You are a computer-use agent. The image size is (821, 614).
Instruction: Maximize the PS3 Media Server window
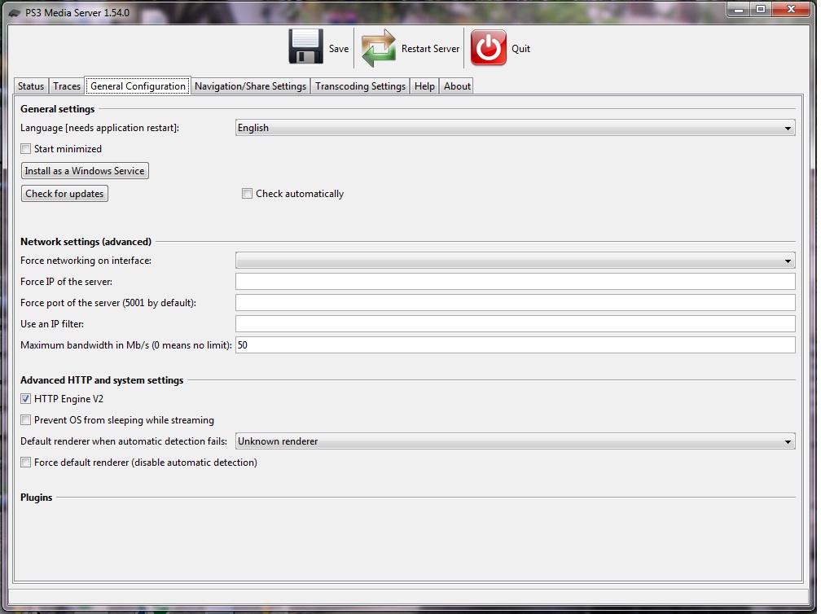point(761,10)
